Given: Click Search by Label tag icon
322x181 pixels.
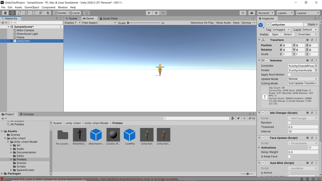Looking at the screenshot, I should pos(239,118).
